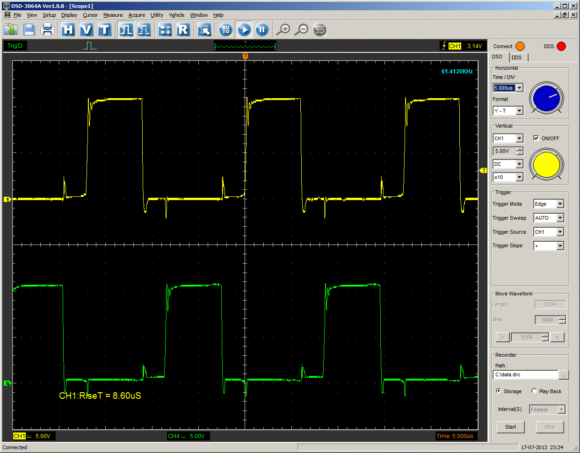Image resolution: width=580 pixels, height=453 pixels.
Task: Click the save floppy disk icon
Action: (29, 30)
